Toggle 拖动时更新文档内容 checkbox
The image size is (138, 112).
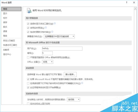[x=28, y=32]
